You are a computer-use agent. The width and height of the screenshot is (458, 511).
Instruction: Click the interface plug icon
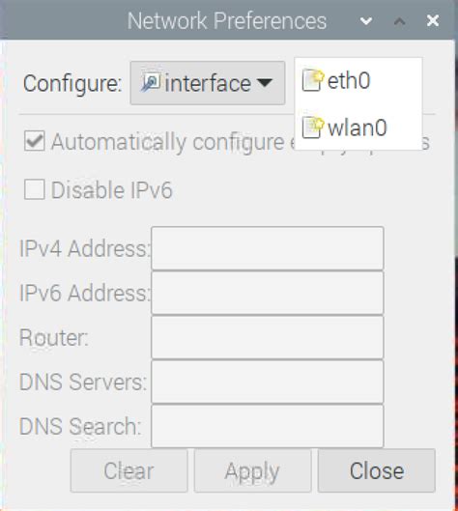point(151,82)
